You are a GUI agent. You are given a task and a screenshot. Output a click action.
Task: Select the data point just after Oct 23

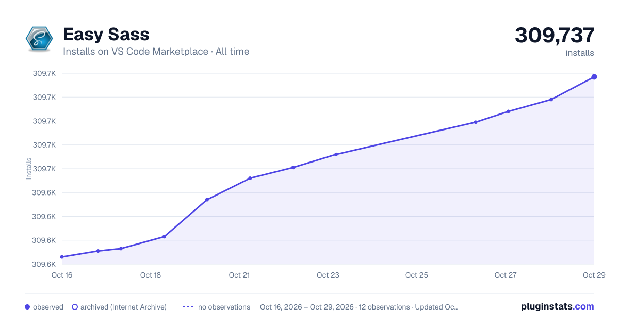point(336,154)
